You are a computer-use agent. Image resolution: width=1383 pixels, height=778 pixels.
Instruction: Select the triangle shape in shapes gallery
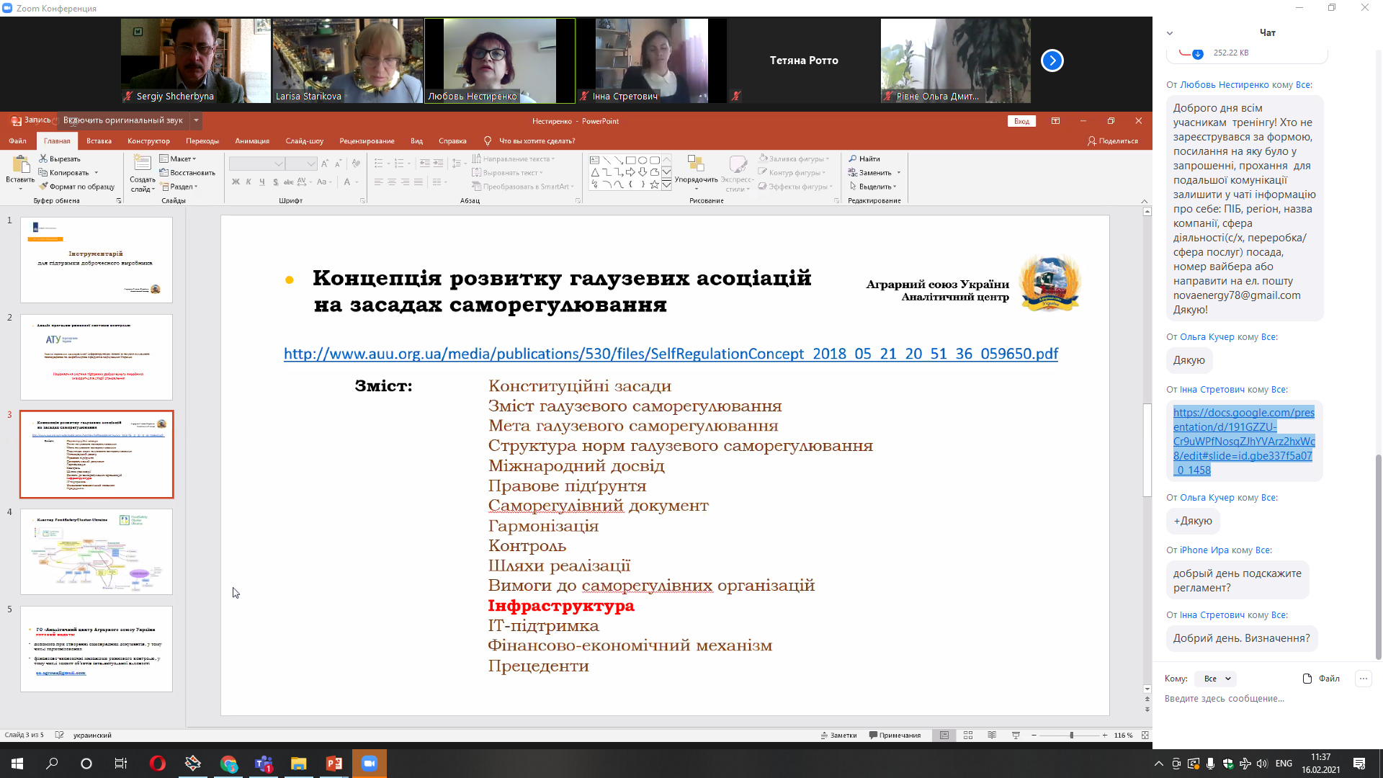coord(594,172)
